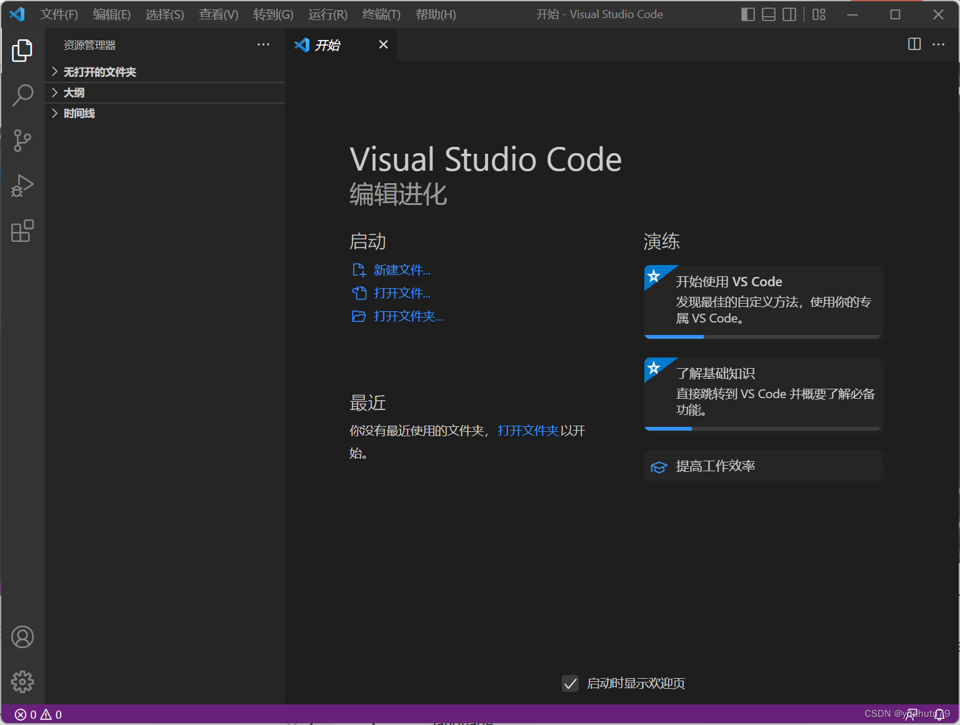Click the 开始使用 VS Code walkthrough progress bar
Image resolution: width=960 pixels, height=725 pixels.
[762, 337]
